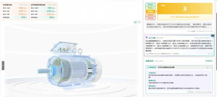Click the 最新动态 section heading

point(150,61)
